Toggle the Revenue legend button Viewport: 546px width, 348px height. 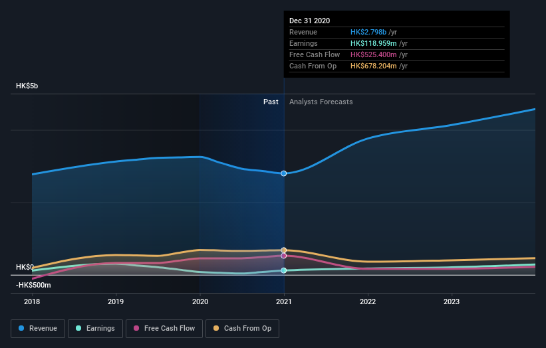pyautogui.click(x=38, y=329)
